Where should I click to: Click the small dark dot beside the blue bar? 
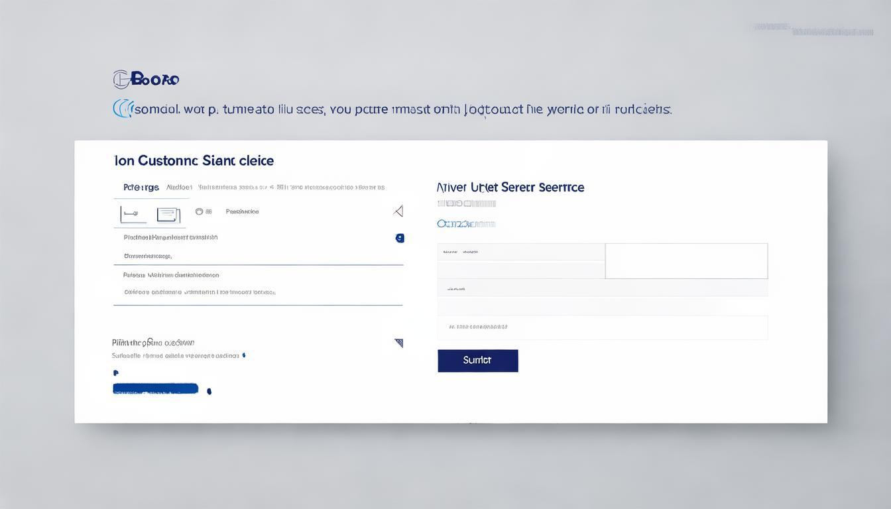[x=209, y=392]
